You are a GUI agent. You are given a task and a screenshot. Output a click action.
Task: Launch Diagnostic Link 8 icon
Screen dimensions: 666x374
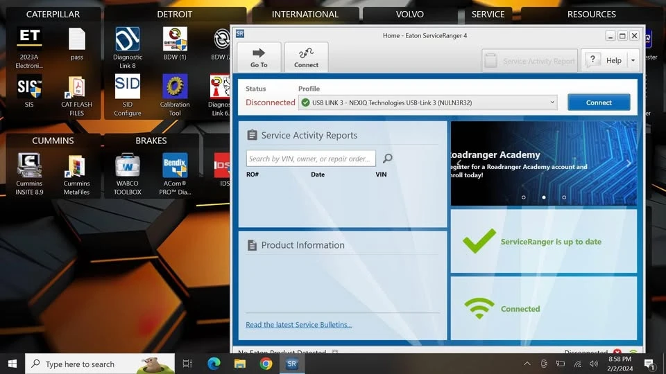(128, 48)
